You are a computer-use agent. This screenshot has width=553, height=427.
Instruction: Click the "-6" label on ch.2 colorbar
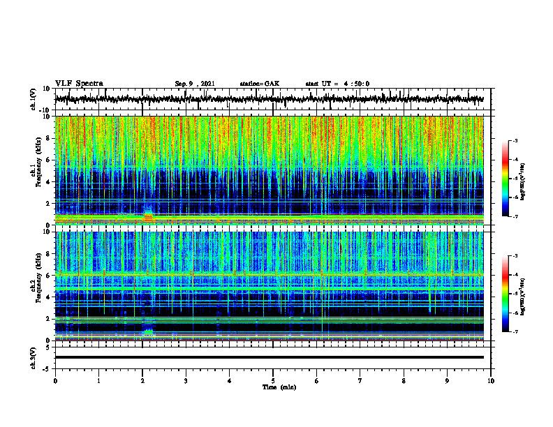click(515, 313)
